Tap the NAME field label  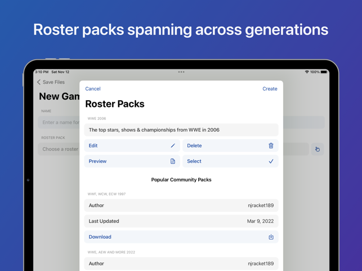pyautogui.click(x=46, y=111)
